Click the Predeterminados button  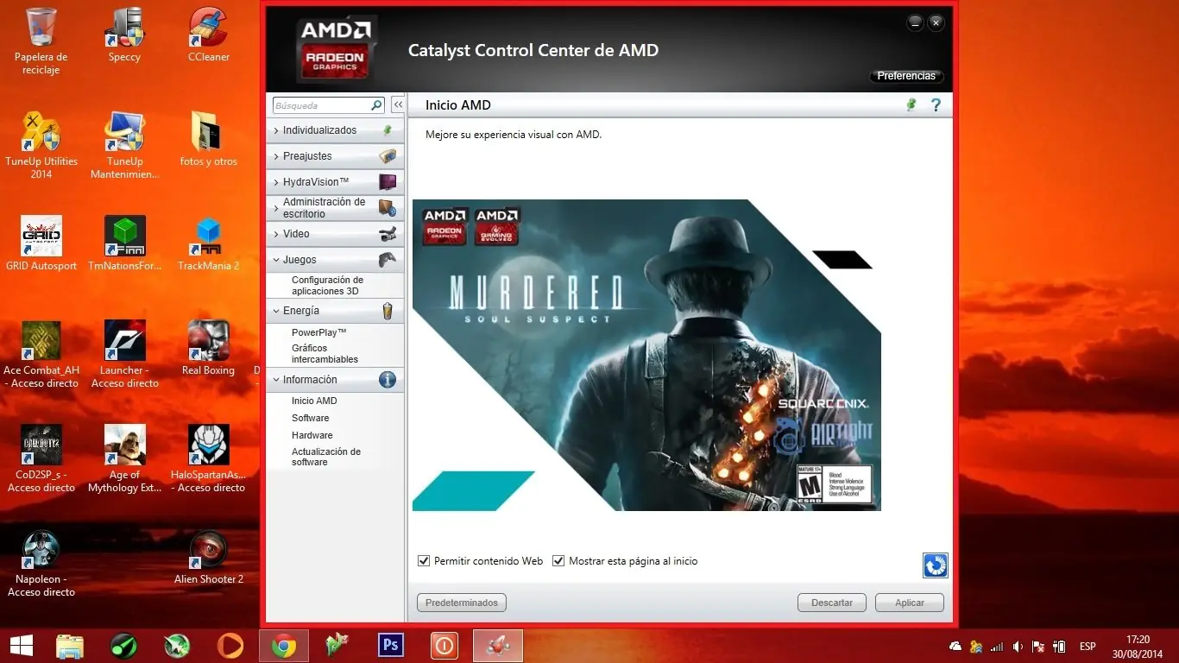click(x=462, y=603)
